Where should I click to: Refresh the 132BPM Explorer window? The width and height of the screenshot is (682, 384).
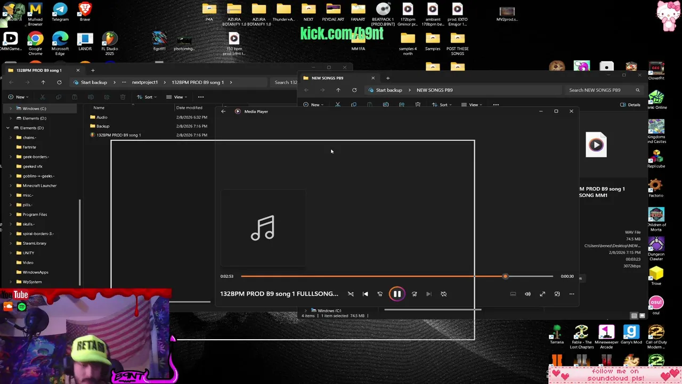[59, 82]
